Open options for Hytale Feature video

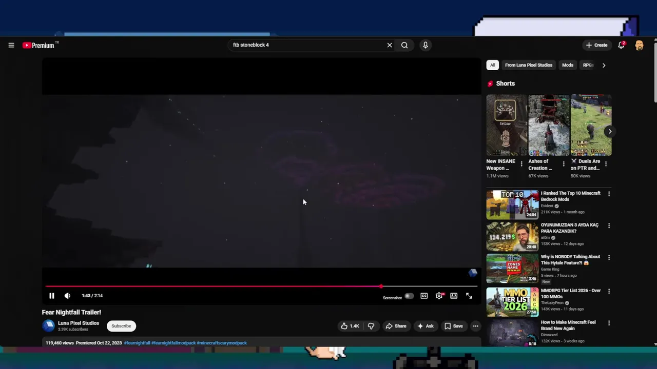point(609,257)
